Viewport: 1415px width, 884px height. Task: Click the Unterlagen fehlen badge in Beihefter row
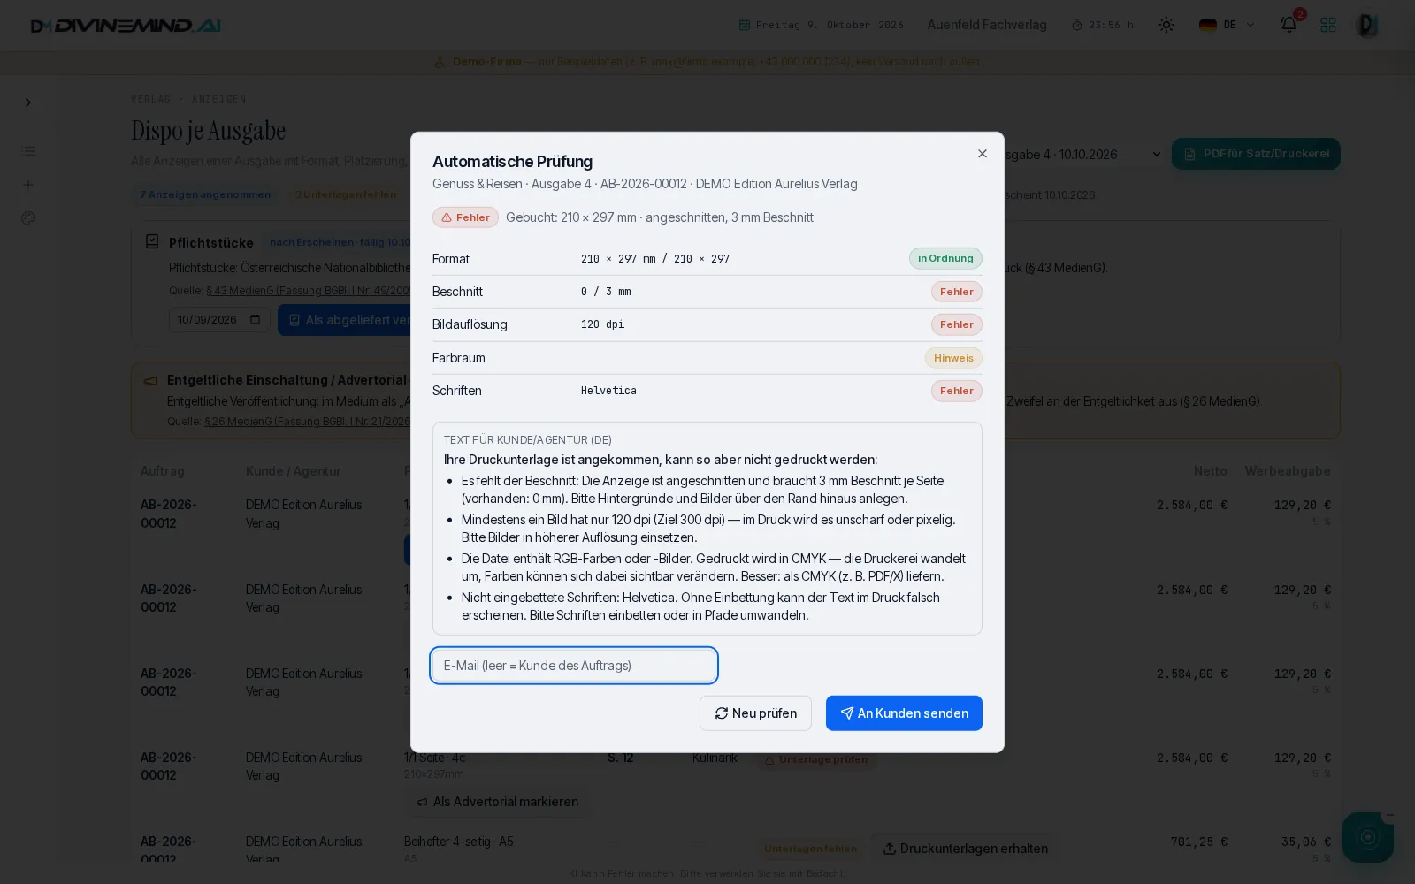coord(811,849)
